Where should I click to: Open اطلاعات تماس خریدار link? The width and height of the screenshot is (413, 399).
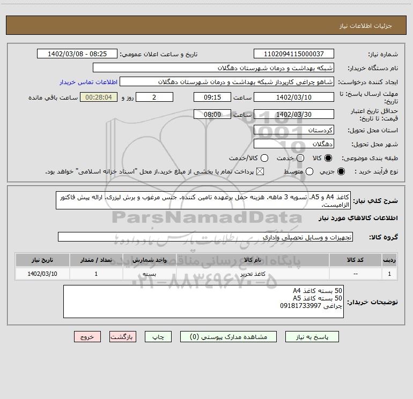(x=88, y=82)
